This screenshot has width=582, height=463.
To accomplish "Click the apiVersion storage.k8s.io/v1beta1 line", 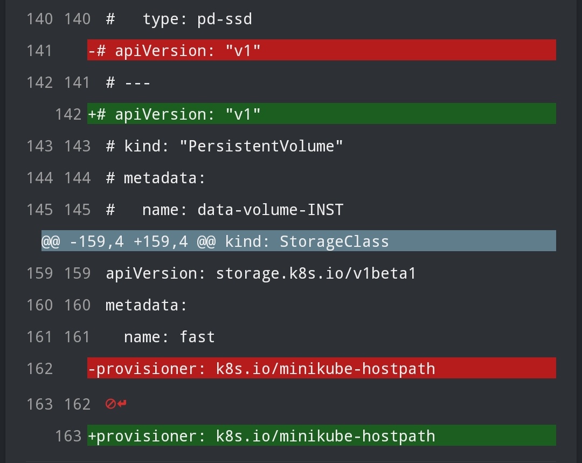I will click(261, 273).
